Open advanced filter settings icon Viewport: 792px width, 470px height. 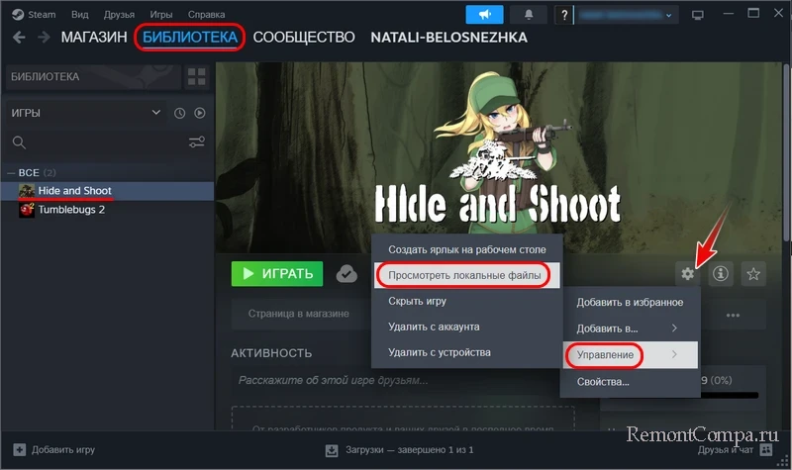coord(196,142)
